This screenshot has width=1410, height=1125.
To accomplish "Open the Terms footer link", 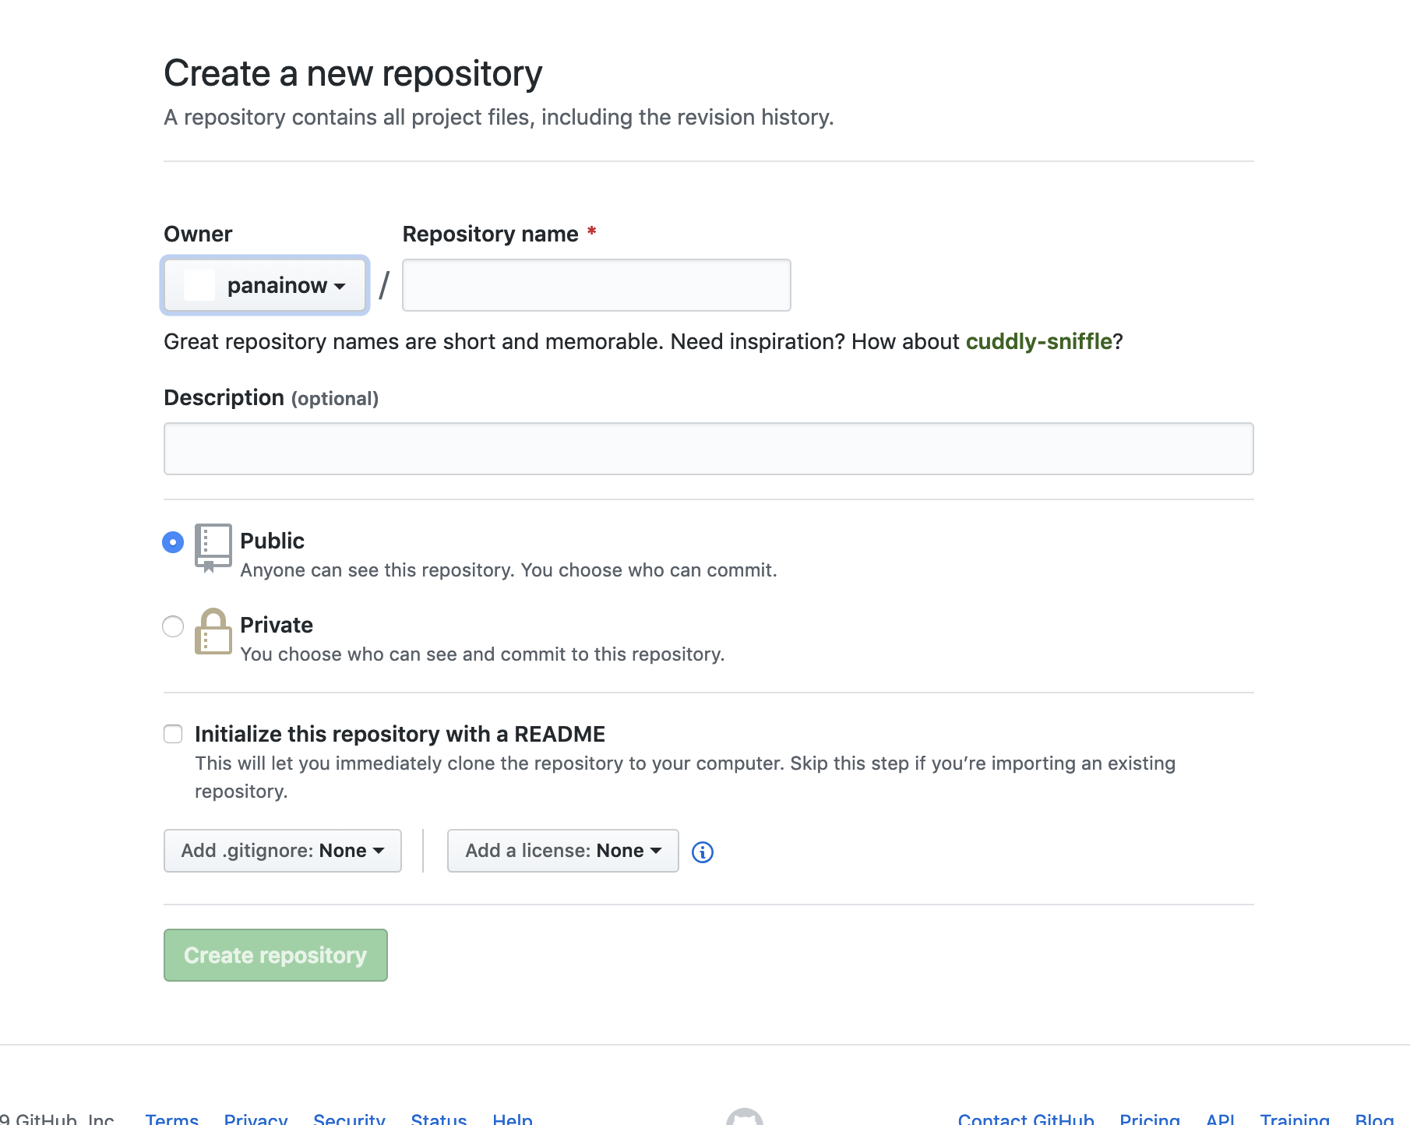I will (172, 1119).
